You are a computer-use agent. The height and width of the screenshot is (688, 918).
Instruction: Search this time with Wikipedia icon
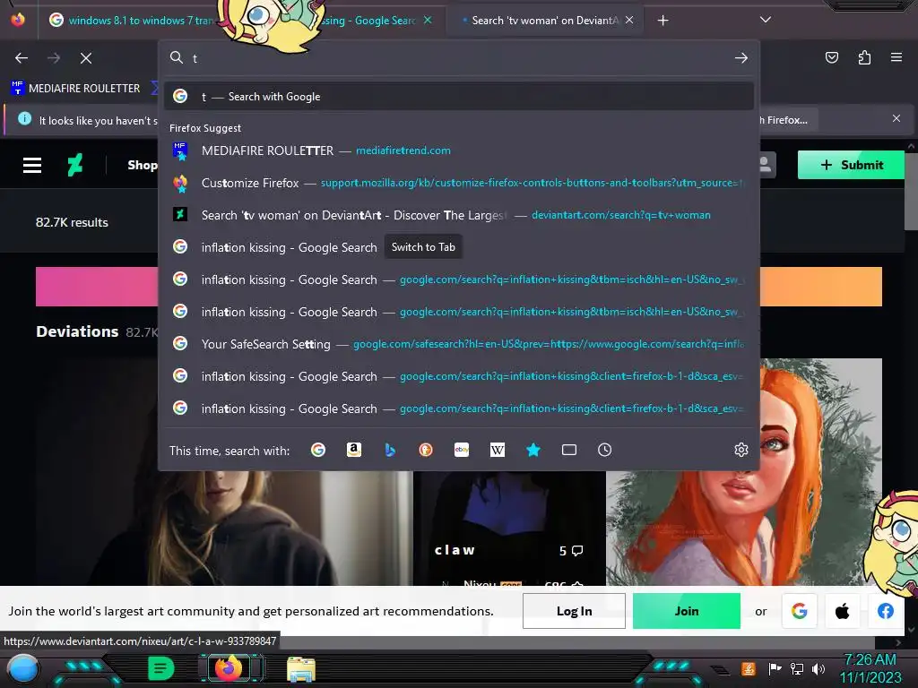[x=497, y=450]
